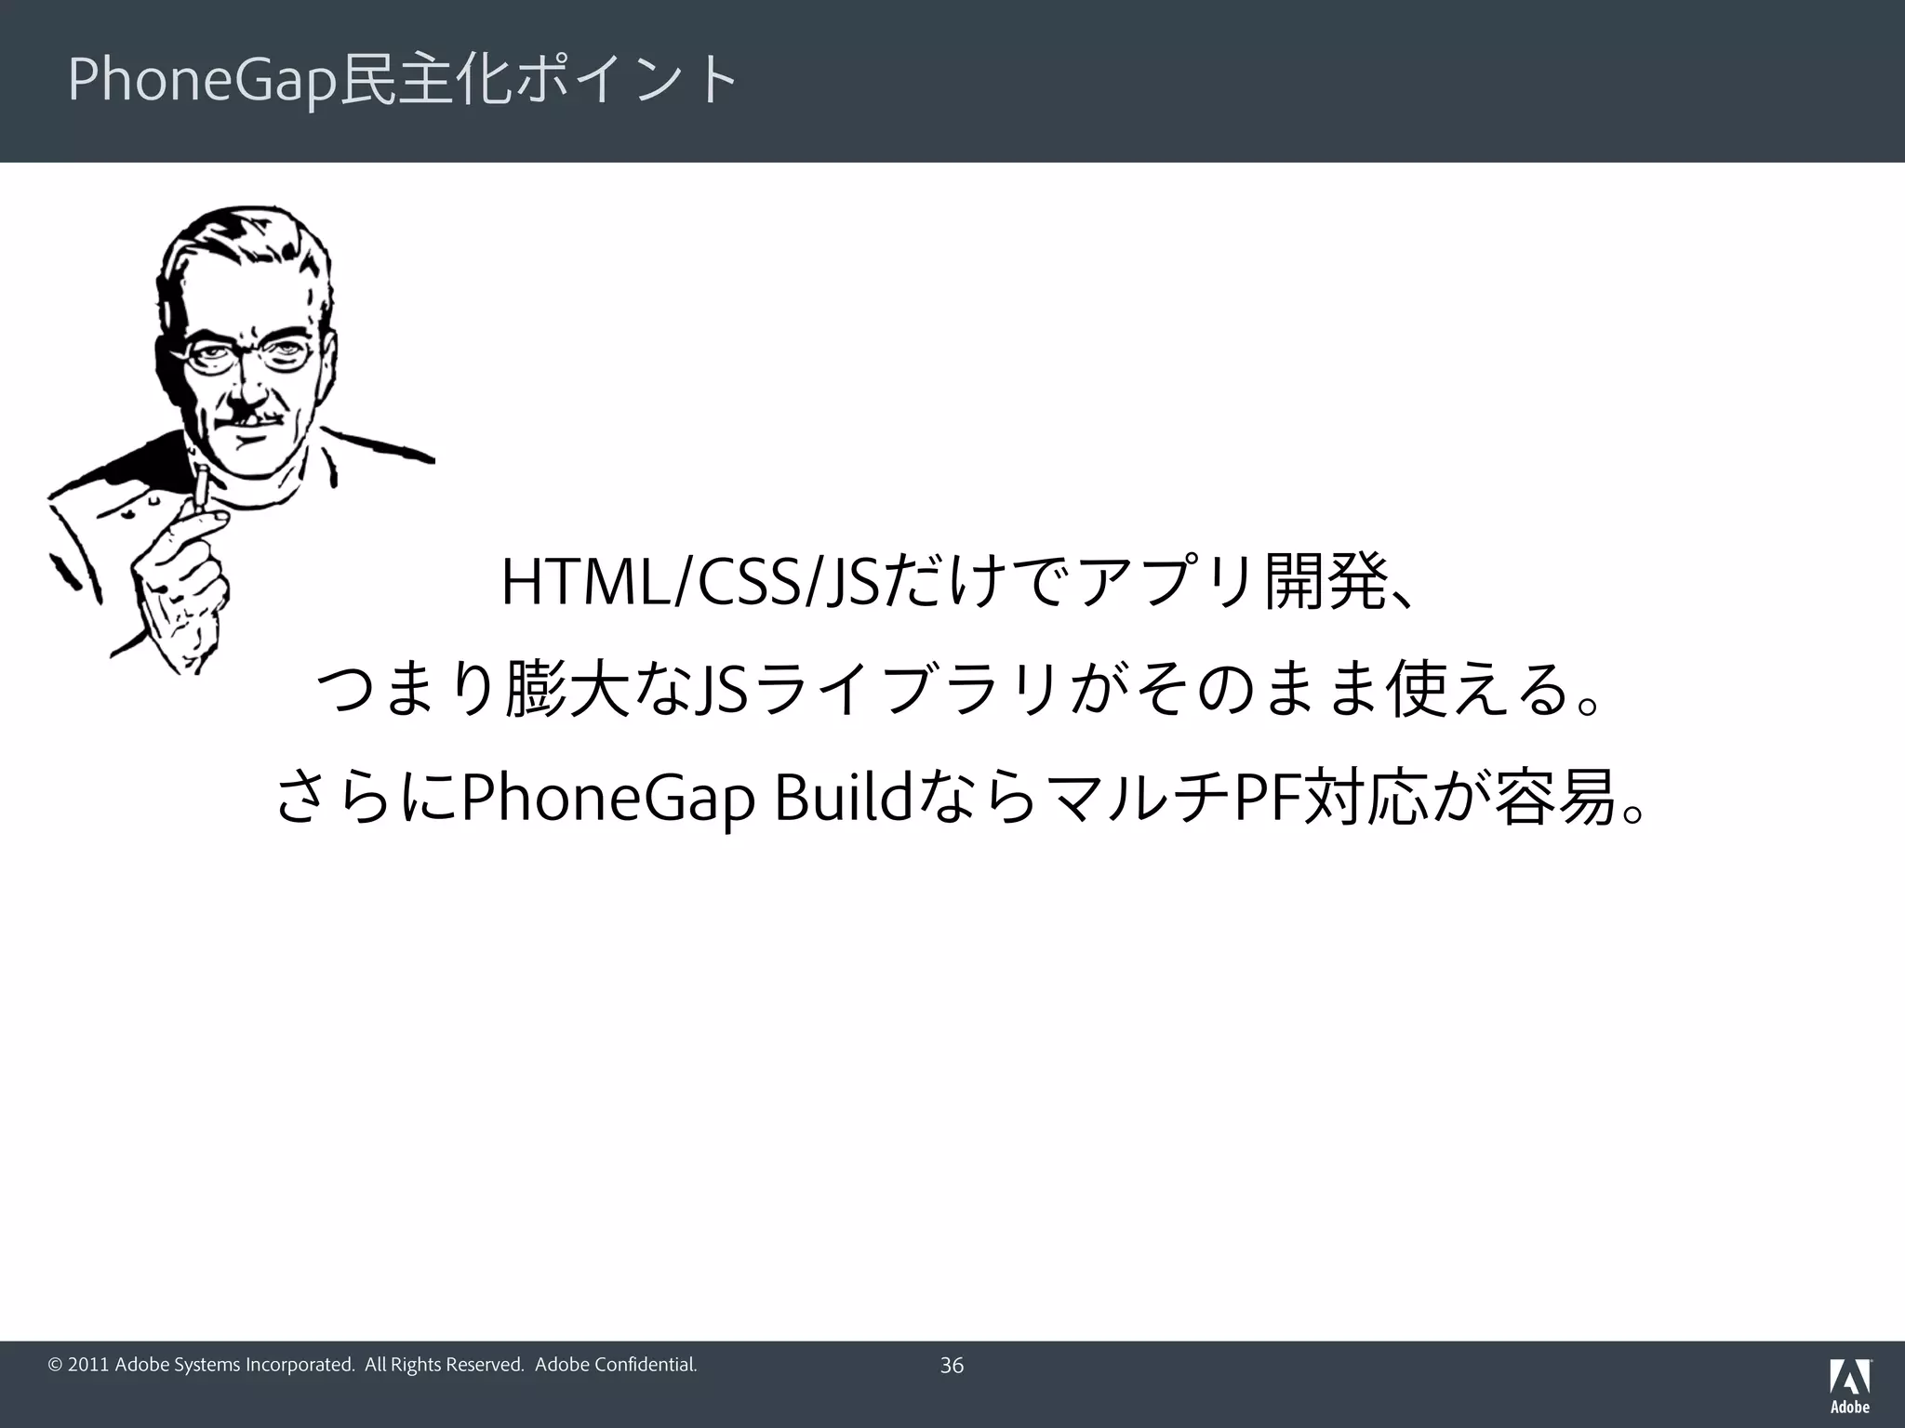Click the line 'HTML/CSS/JSだけでアプリ開発、'
1905x1428 pixels.
point(958,584)
